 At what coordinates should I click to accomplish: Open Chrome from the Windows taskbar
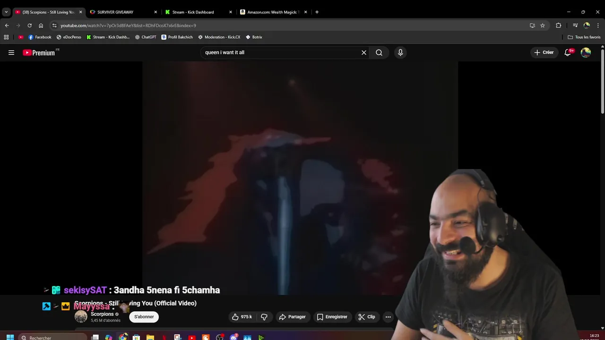[x=123, y=337]
